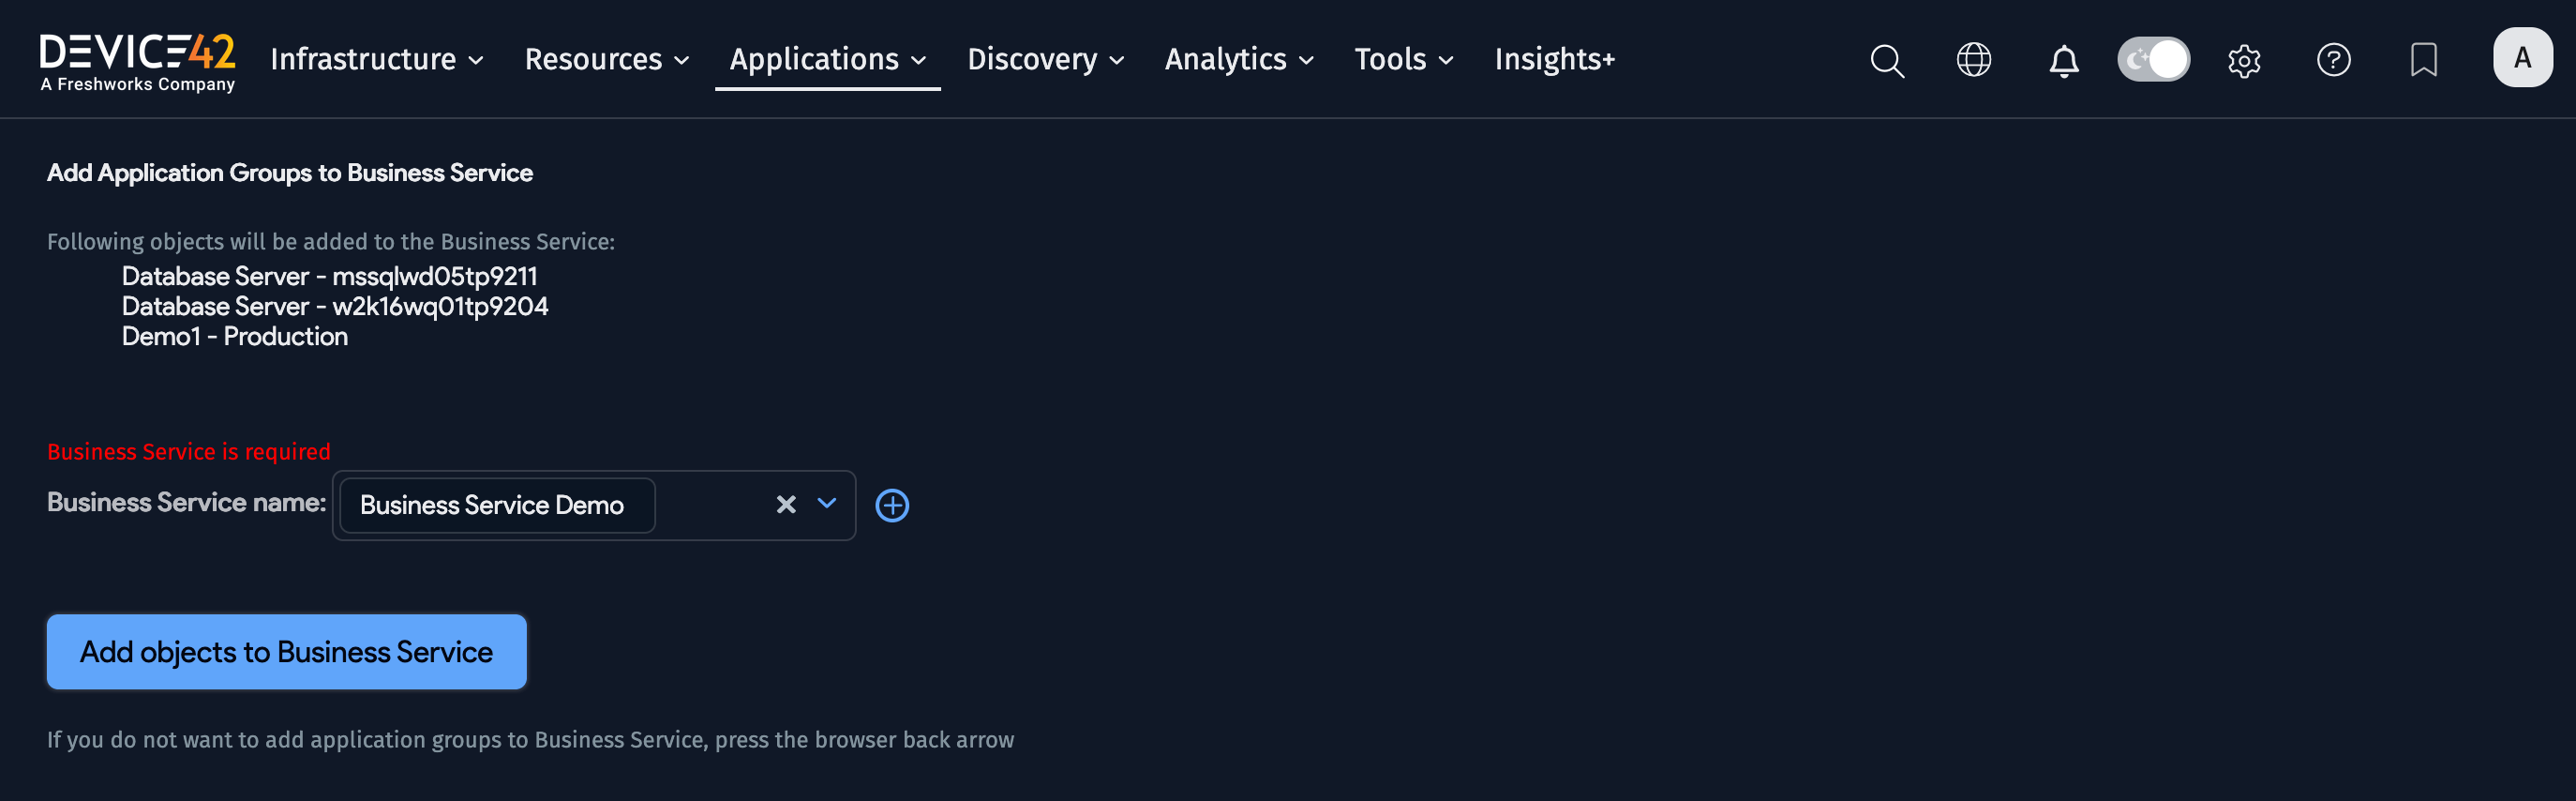This screenshot has height=801, width=2576.
Task: Open the Analytics menu
Action: (1238, 60)
